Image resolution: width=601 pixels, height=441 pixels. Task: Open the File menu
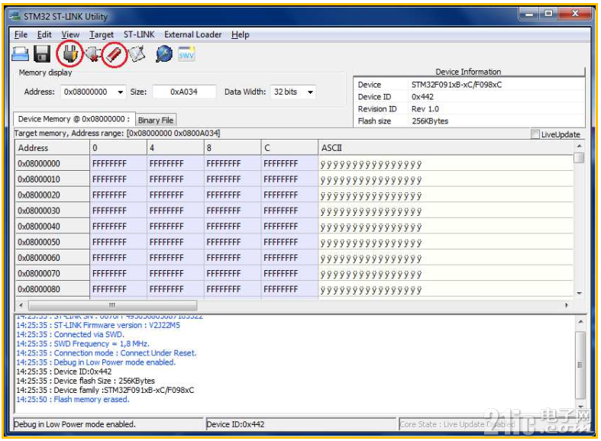[21, 34]
